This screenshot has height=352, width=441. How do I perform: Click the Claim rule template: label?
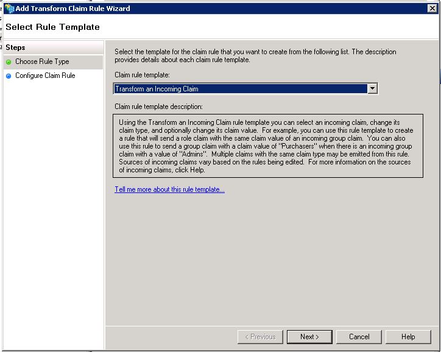coord(142,75)
